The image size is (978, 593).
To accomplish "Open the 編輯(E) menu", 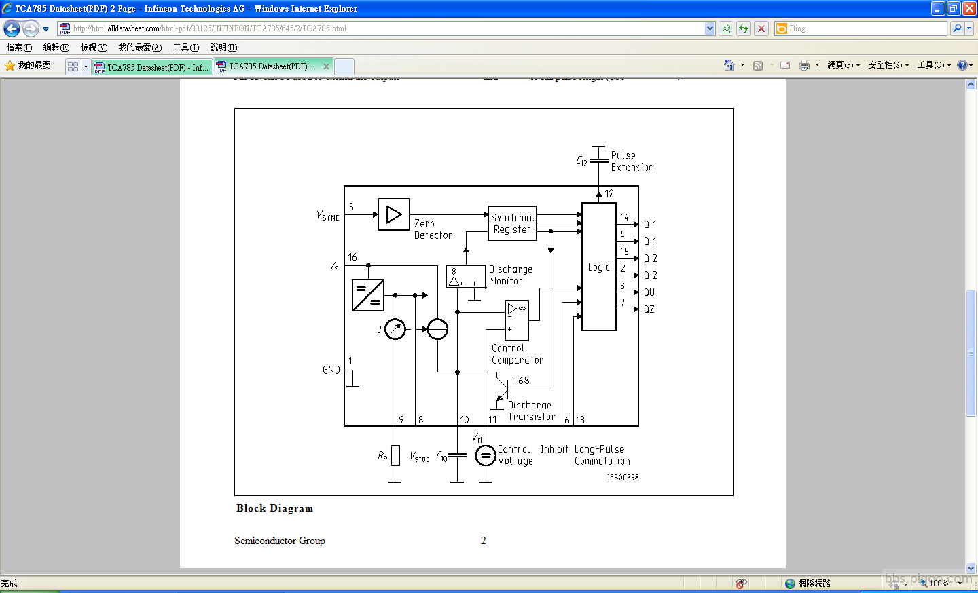I will click(56, 47).
